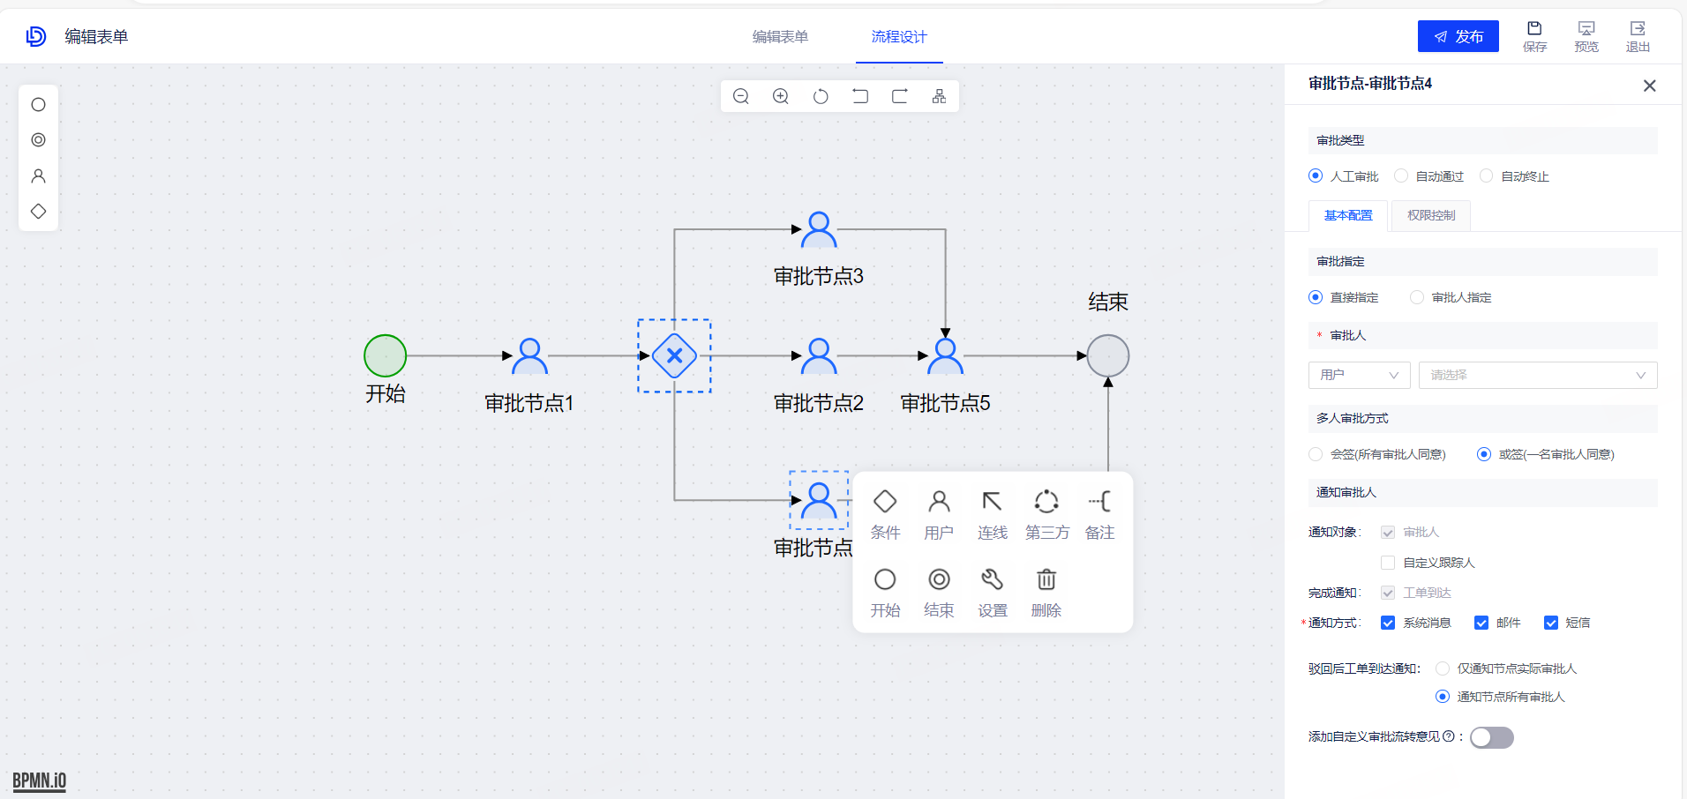
Task: Click the 发布 publish button
Action: [1458, 36]
